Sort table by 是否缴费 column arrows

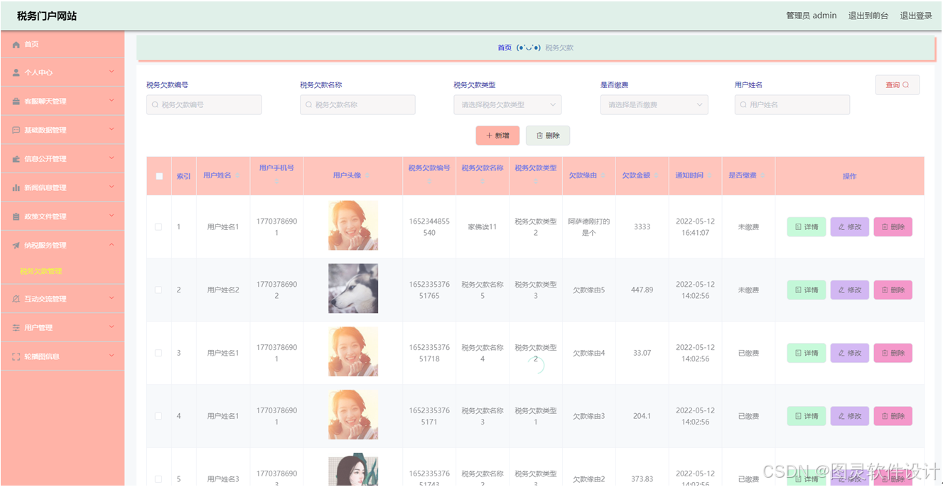coord(763,176)
